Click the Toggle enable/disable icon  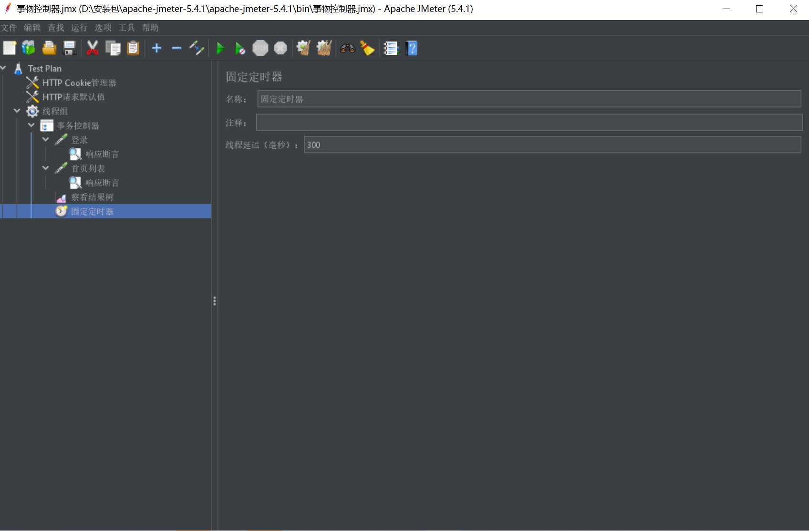click(x=197, y=48)
